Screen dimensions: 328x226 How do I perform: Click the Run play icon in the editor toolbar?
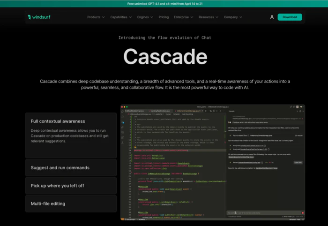pyautogui.click(x=206, y=111)
